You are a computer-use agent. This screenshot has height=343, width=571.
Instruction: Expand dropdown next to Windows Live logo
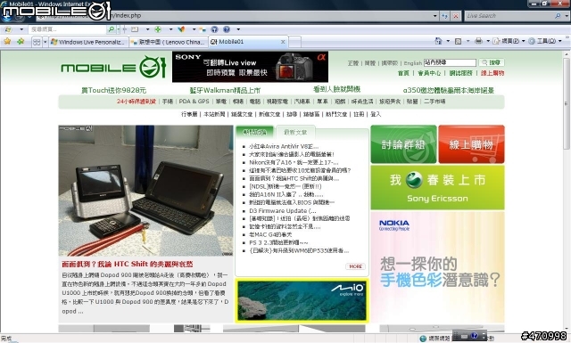click(x=21, y=29)
